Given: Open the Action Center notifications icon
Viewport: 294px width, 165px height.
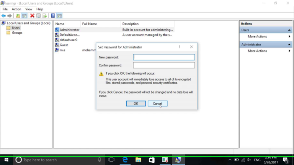Looking at the screenshot, I should (286, 160).
